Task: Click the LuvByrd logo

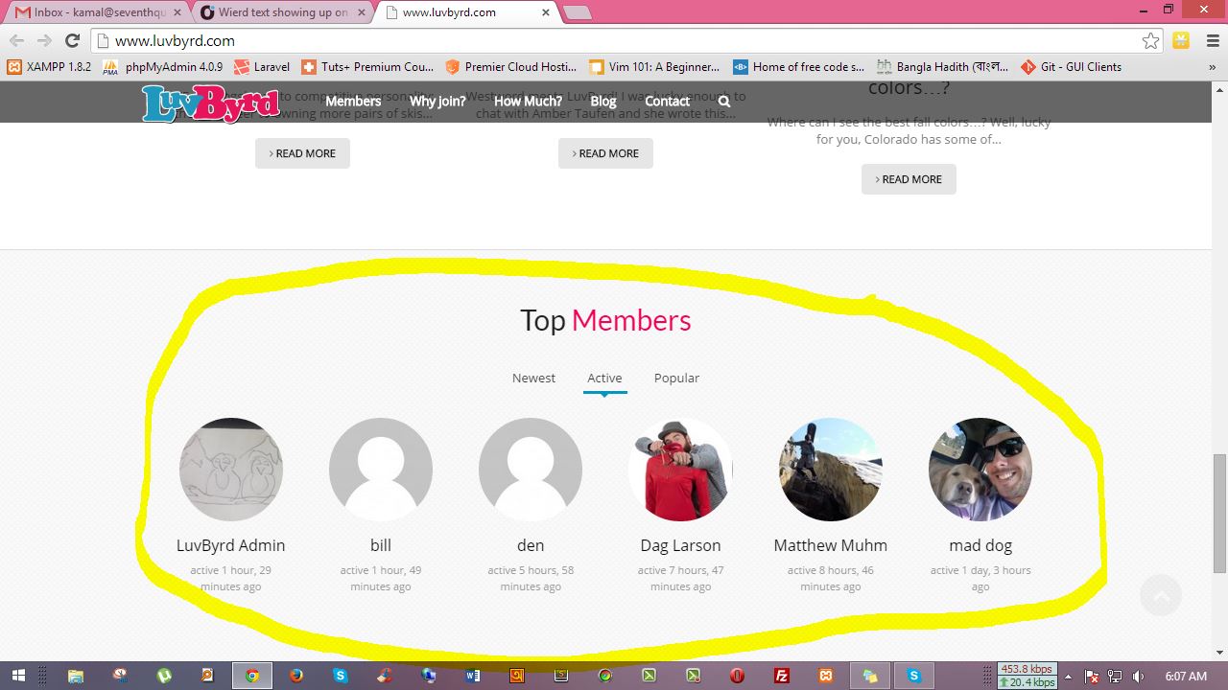Action: [211, 103]
